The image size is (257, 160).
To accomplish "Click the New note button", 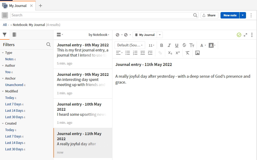I will point(230,15).
